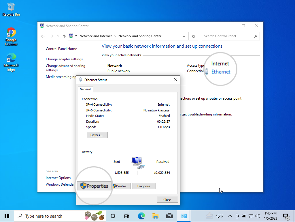Click the Meet Now tray icon
The width and height of the screenshot is (295, 222).
tap(237, 216)
